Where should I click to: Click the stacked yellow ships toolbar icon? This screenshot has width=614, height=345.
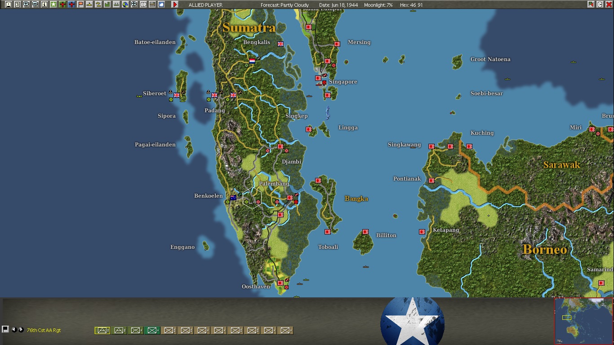point(98,4)
